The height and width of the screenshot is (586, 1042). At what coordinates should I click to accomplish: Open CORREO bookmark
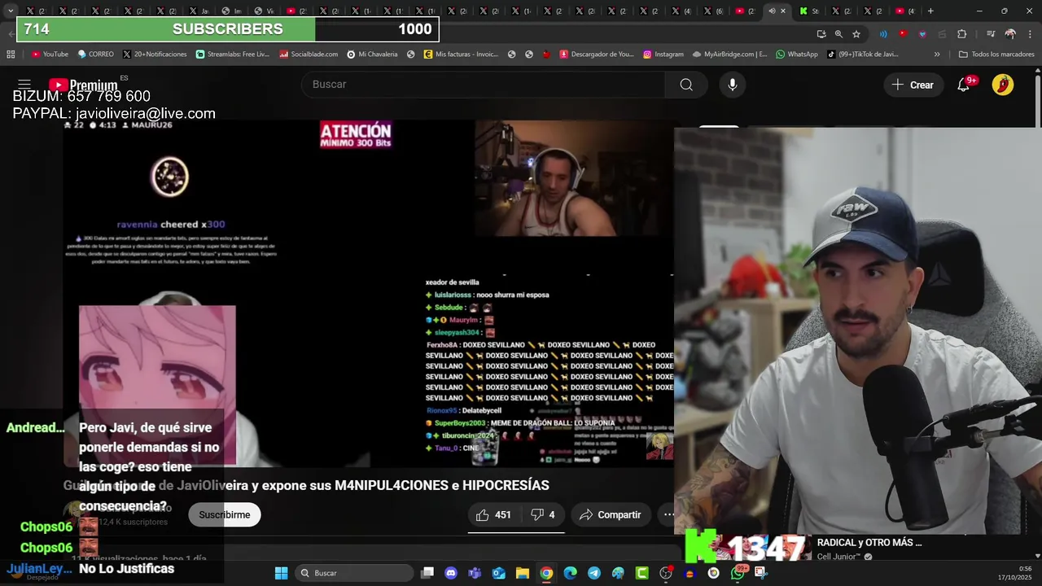(95, 55)
